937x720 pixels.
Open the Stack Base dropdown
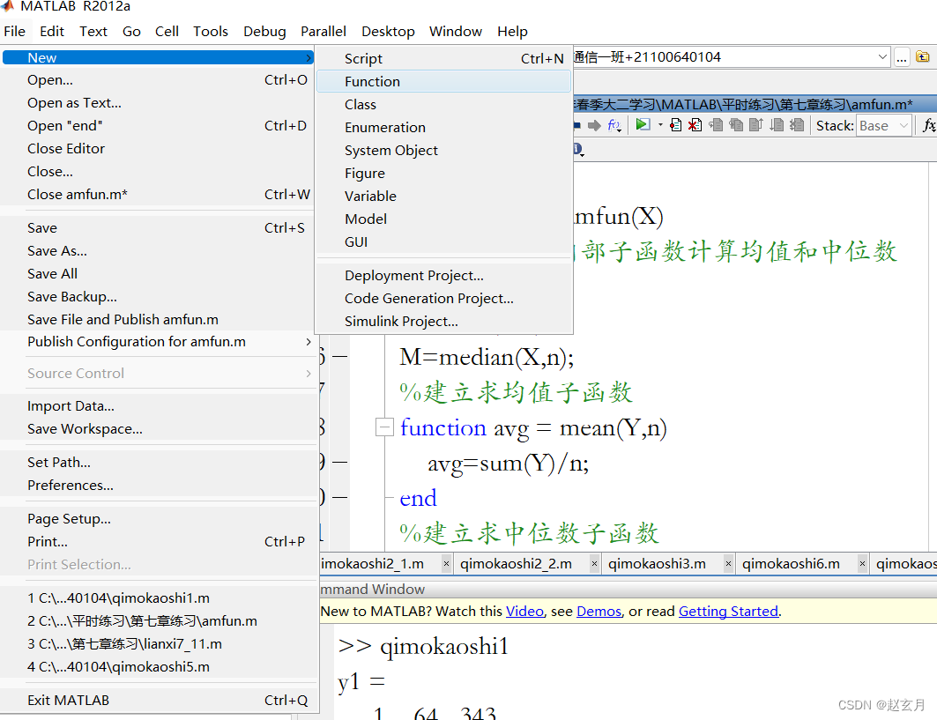click(884, 125)
